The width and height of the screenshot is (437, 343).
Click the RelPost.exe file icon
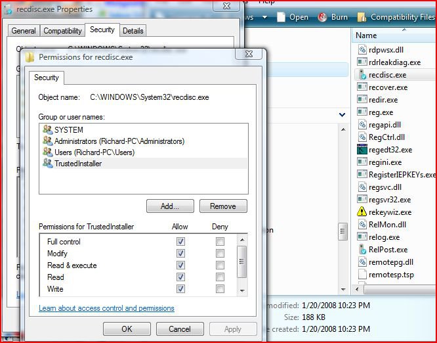click(362, 249)
